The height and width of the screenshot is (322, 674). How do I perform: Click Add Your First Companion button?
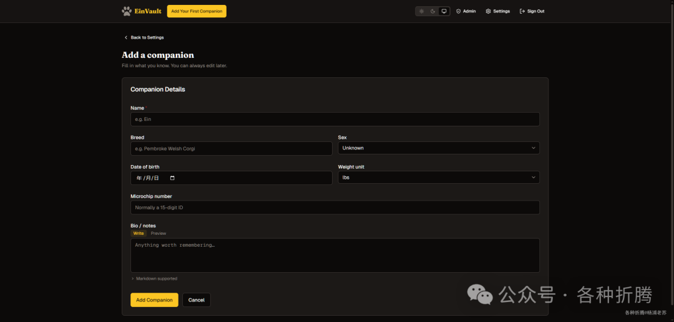click(x=197, y=11)
